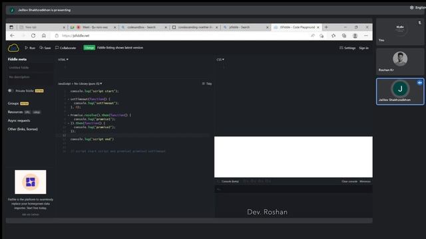Click the sidebar advertisement image
This screenshot has height=239, width=426.
(x=31, y=182)
